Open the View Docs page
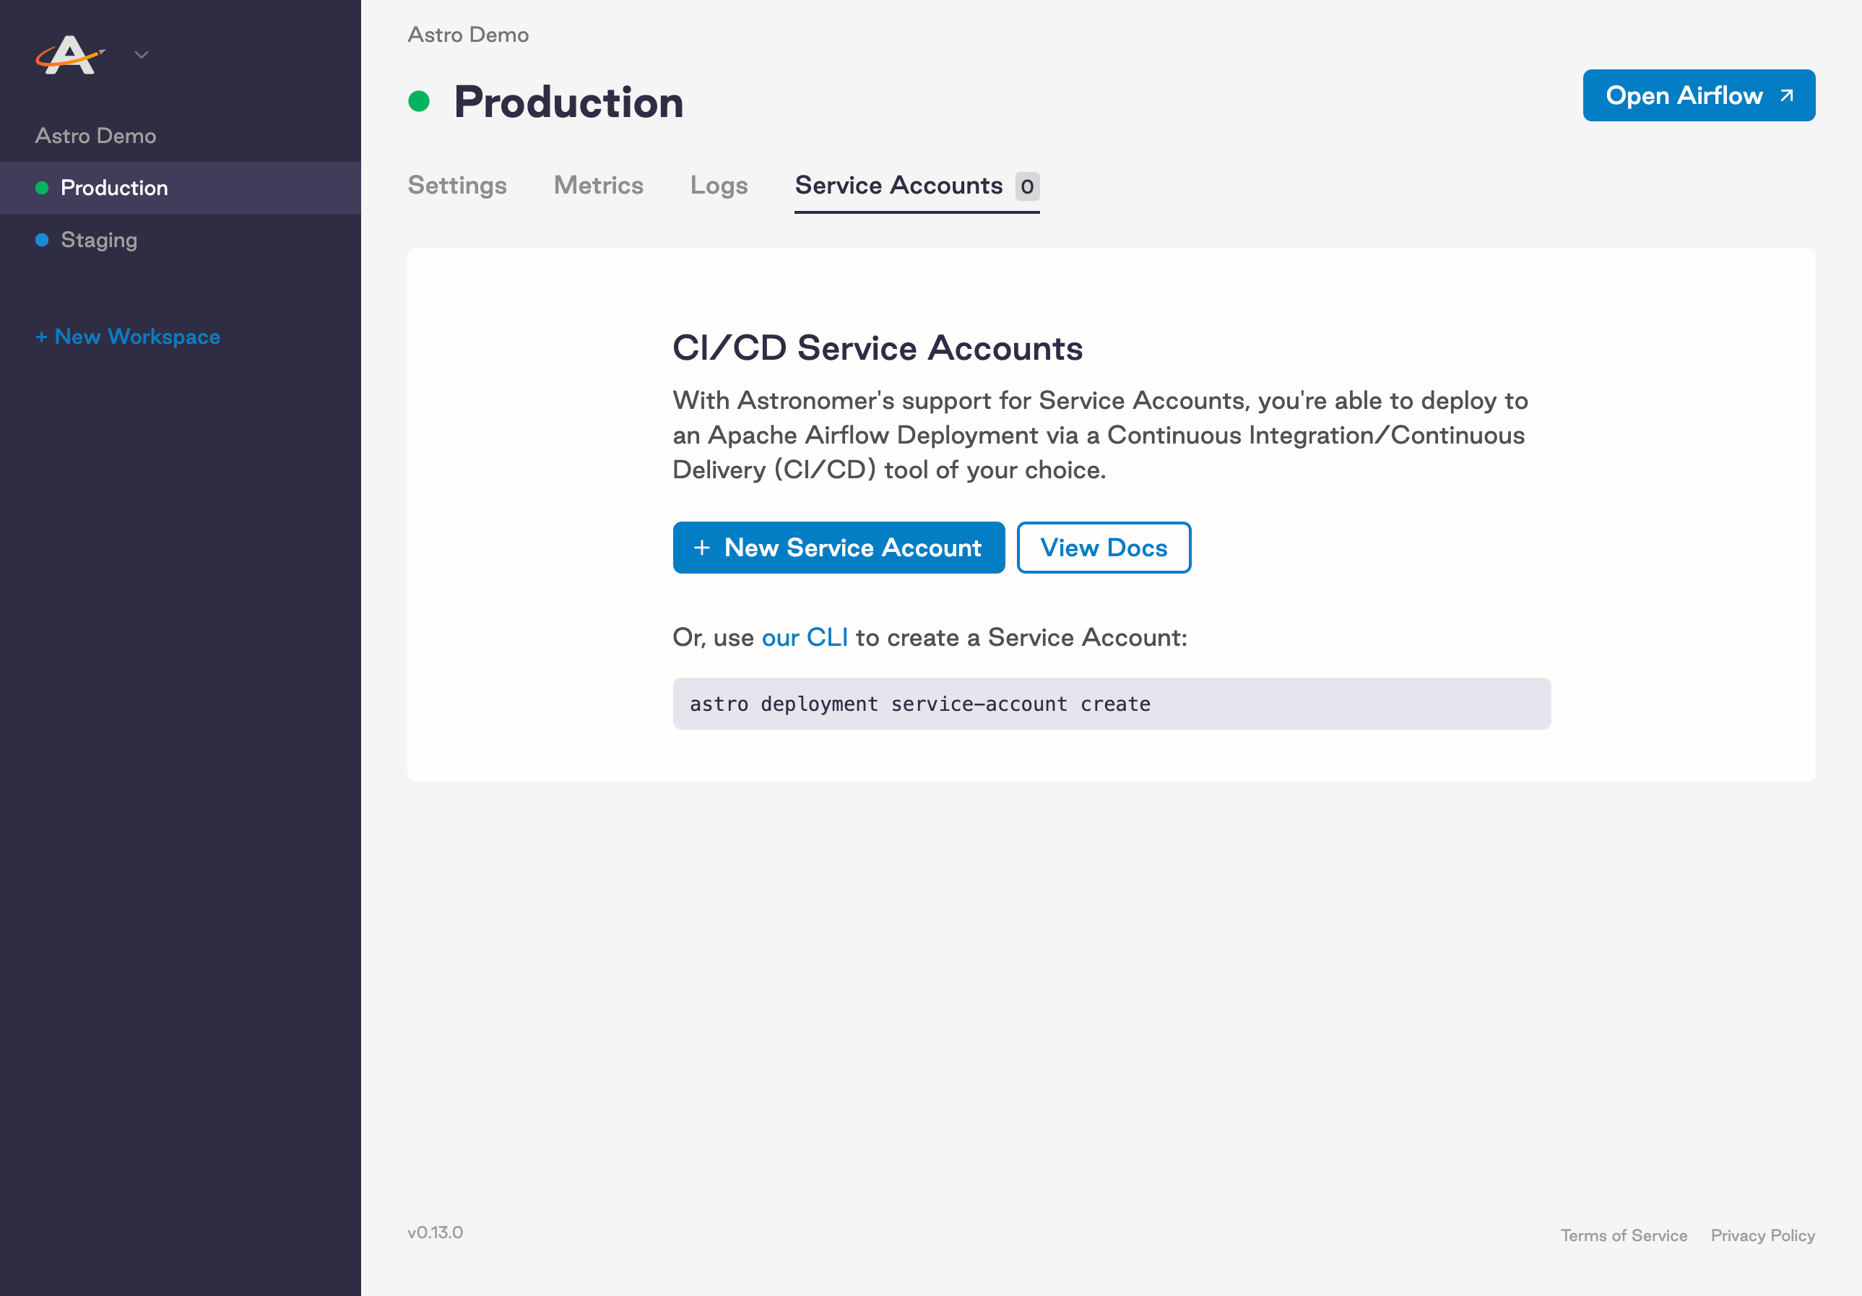The height and width of the screenshot is (1296, 1862). [1103, 548]
